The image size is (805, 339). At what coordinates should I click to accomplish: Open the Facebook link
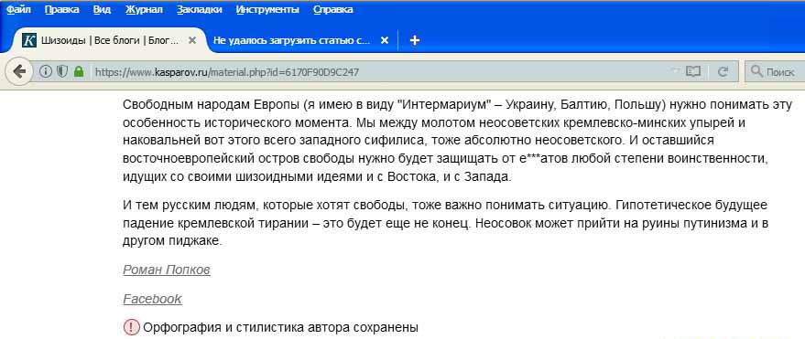[x=152, y=299]
